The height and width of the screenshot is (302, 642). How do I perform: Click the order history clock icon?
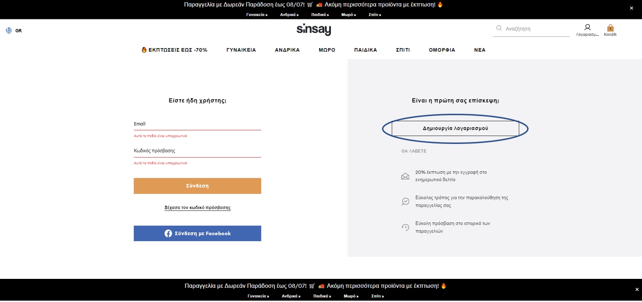pyautogui.click(x=405, y=227)
